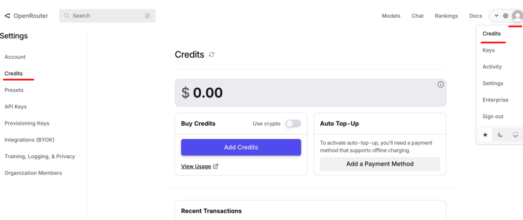The width and height of the screenshot is (523, 220).
Task: Open the View Usage link
Action: click(196, 166)
